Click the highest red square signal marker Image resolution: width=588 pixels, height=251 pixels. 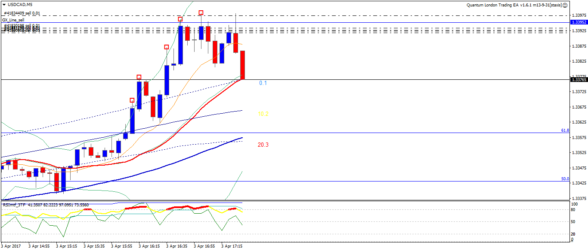[201, 12]
